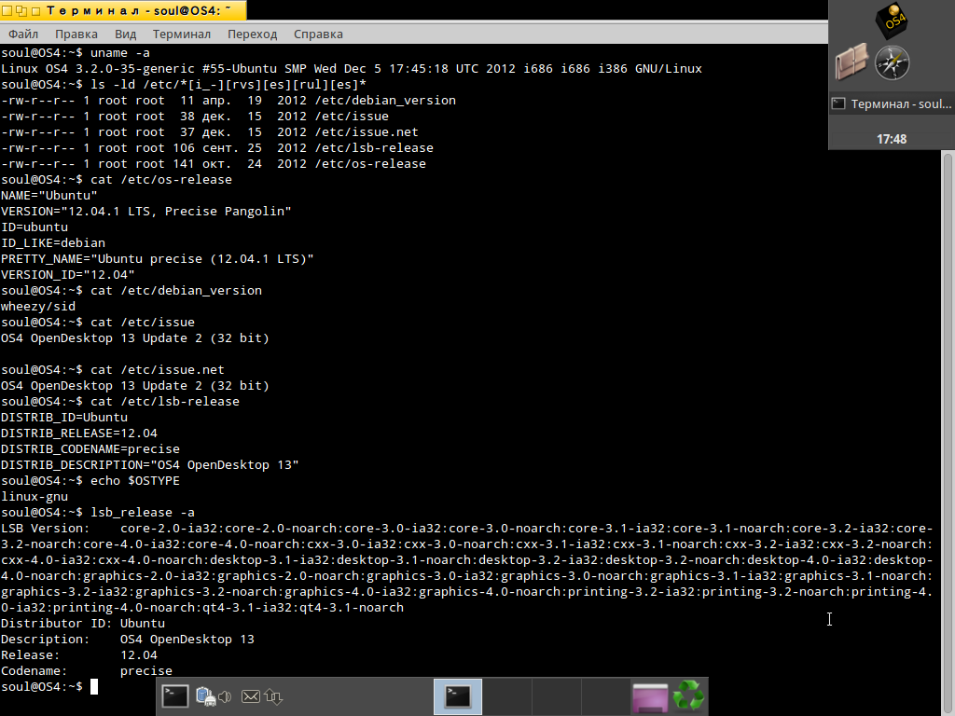This screenshot has width=955, height=716.
Task: Click the network up-down arrows icon
Action: click(x=273, y=696)
